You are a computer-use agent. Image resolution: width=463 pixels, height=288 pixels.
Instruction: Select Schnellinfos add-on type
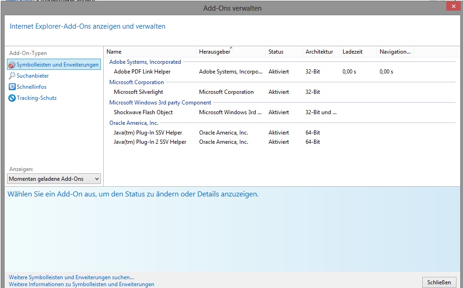[31, 86]
